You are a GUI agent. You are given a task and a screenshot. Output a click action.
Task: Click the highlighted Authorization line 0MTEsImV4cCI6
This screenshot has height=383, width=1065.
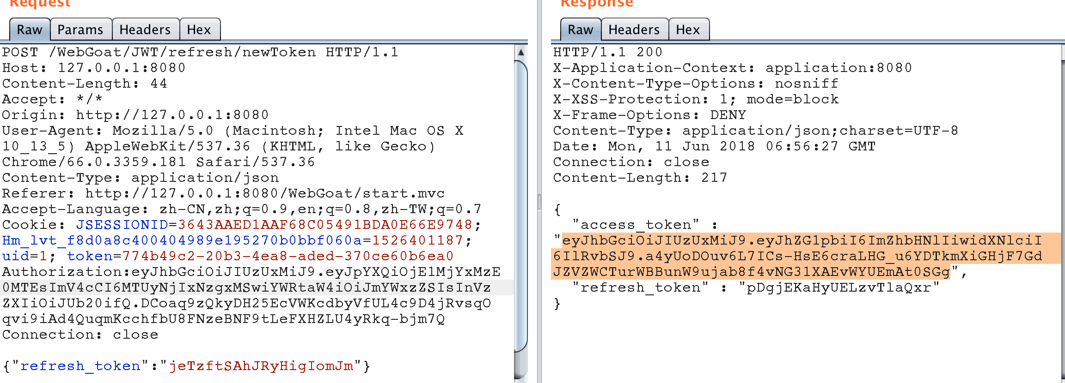pos(246,287)
